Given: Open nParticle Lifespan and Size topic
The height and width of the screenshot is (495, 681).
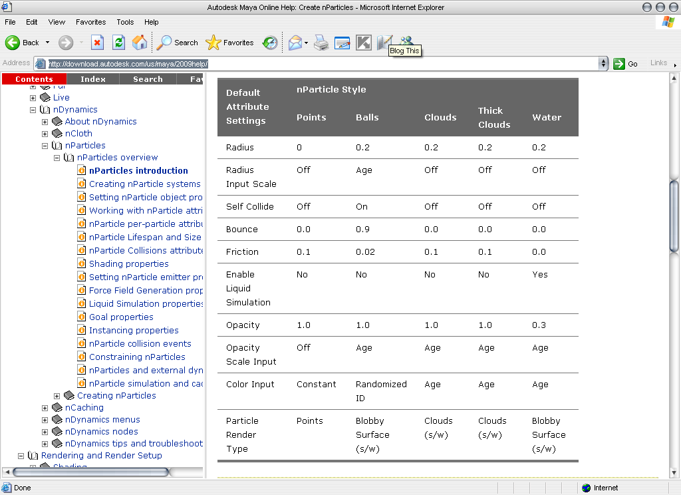Looking at the screenshot, I should [145, 237].
